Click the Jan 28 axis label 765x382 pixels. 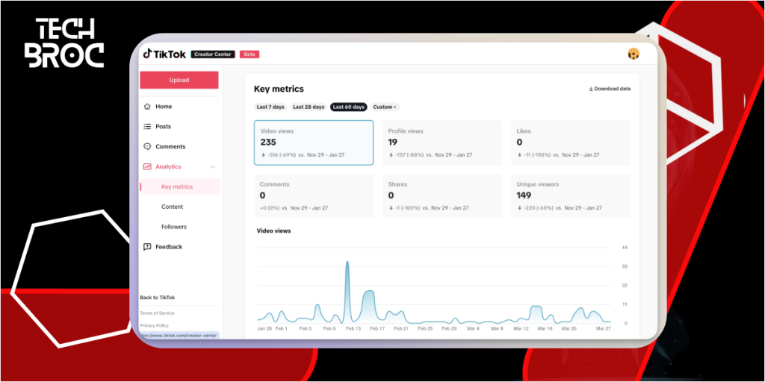tap(264, 329)
